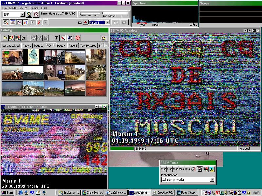Click the spectrum graph icon in COMM32 toolbar
The image size is (262, 196).
(x=19, y=22)
